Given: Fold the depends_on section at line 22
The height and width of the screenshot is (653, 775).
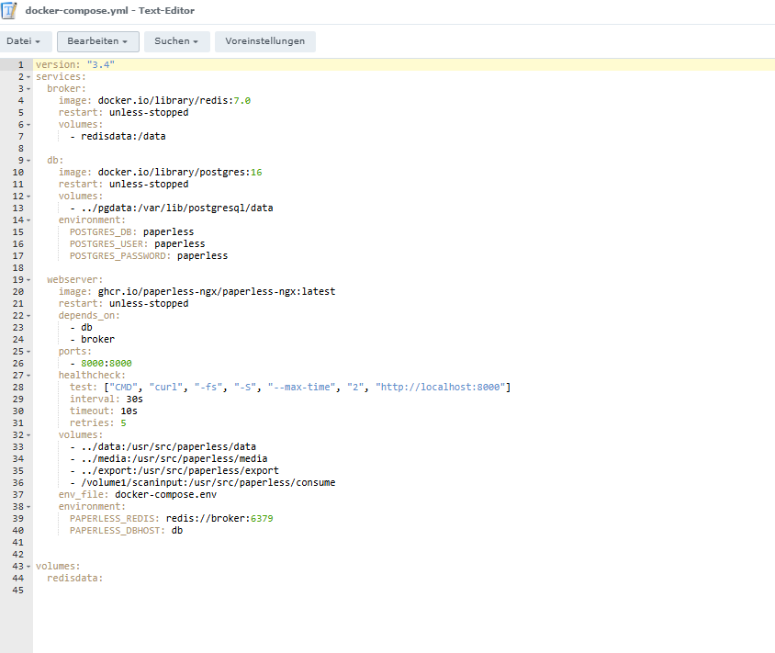Looking at the screenshot, I should (28, 316).
